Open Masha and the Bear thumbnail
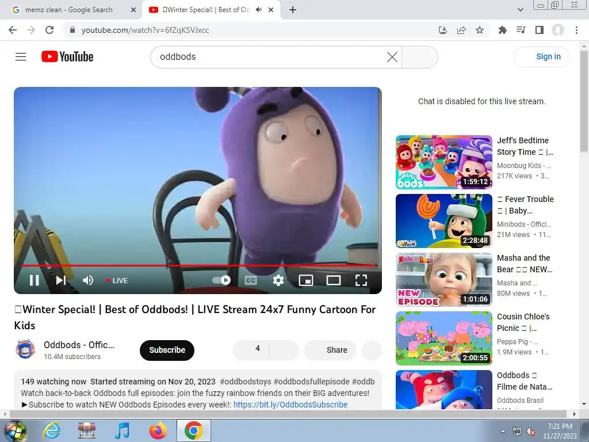This screenshot has width=589, height=442. pyautogui.click(x=443, y=280)
